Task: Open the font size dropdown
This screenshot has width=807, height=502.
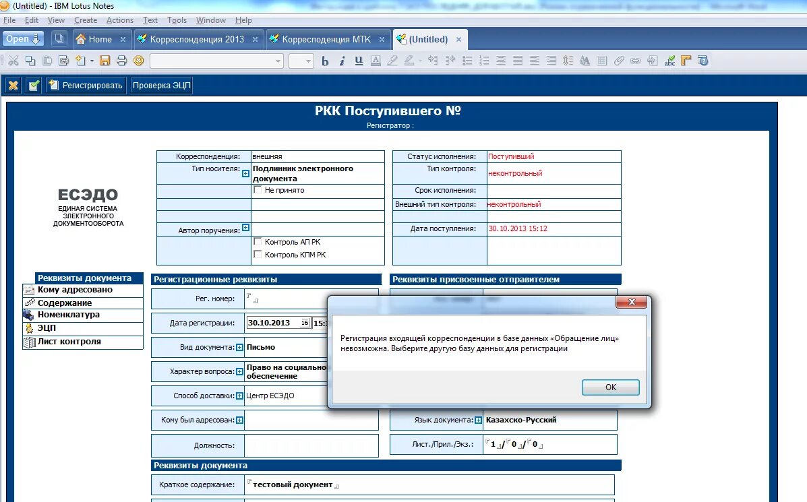Action: 308,61
